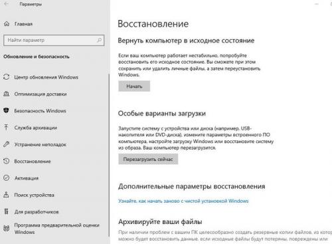Viewport: 332px width, 244px height.
Task: Go back using the arrow icon
Action: (6, 4)
